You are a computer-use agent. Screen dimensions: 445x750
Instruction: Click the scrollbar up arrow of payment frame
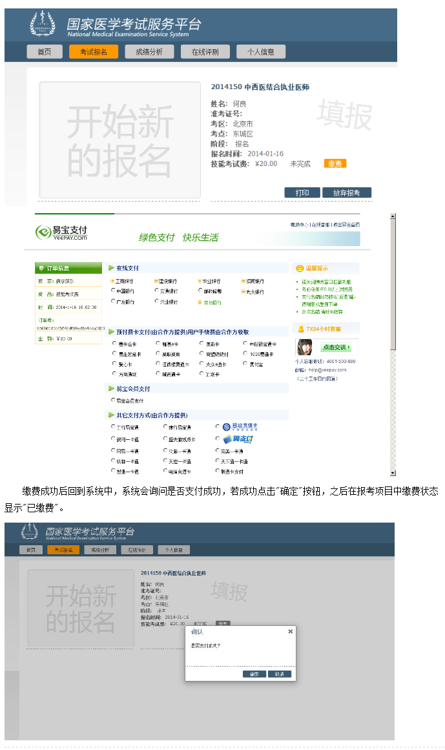(x=393, y=216)
